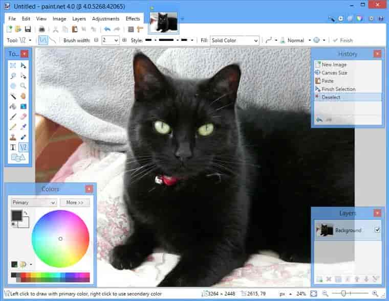The width and height of the screenshot is (389, 301).
Task: Click the Open file toolbar icon
Action: click(x=18, y=29)
